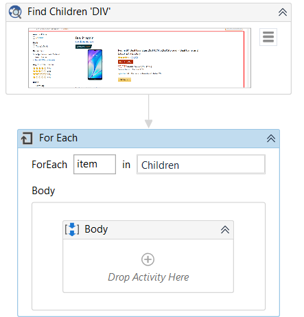Click the phone image inside the screenshot
This screenshot has height=317, width=304.
click(95, 64)
